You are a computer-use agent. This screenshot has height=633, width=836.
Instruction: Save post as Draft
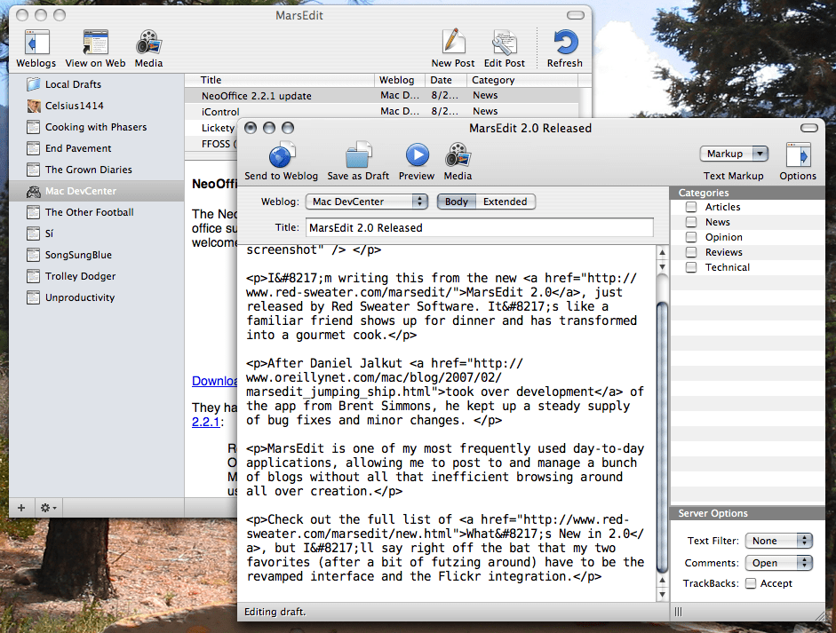[358, 162]
